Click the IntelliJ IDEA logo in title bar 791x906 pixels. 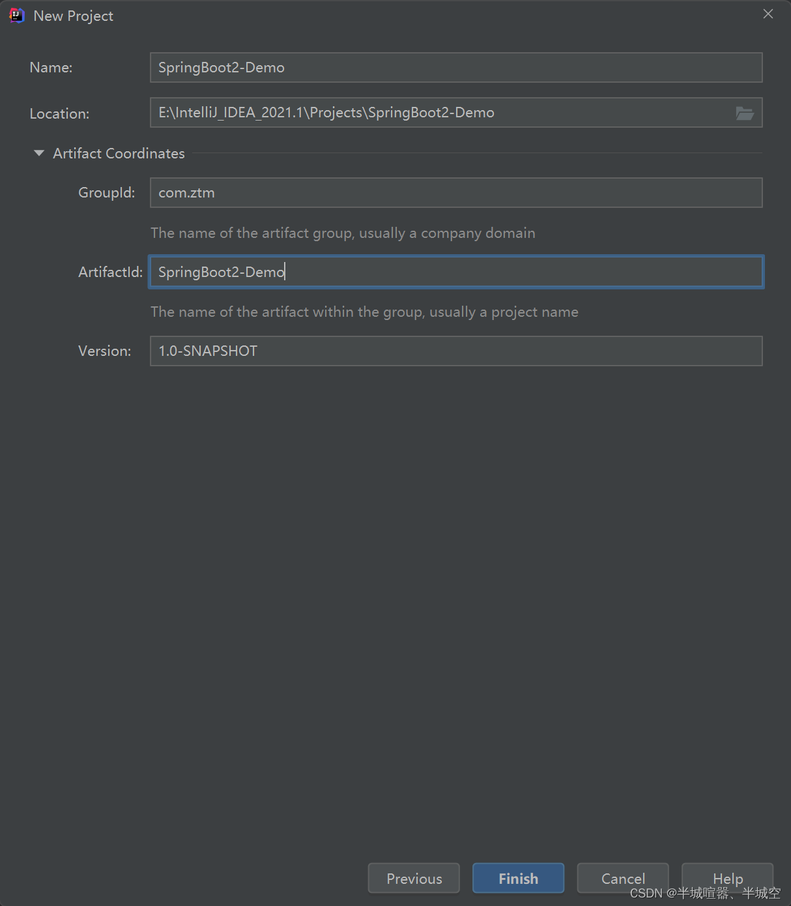tap(17, 16)
